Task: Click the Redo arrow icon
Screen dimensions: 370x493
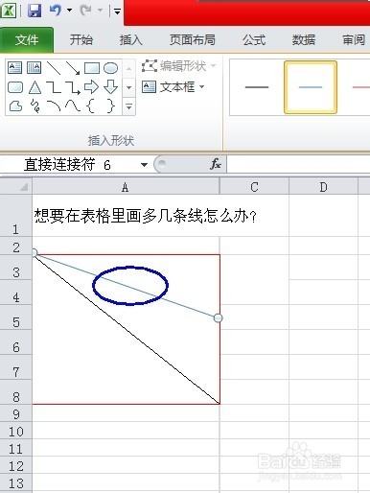Action: point(85,11)
